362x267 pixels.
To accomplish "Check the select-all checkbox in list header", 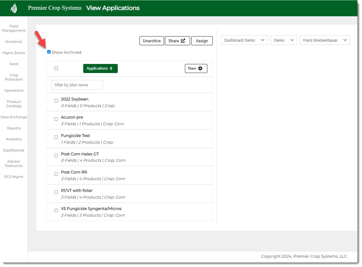I will pyautogui.click(x=56, y=68).
